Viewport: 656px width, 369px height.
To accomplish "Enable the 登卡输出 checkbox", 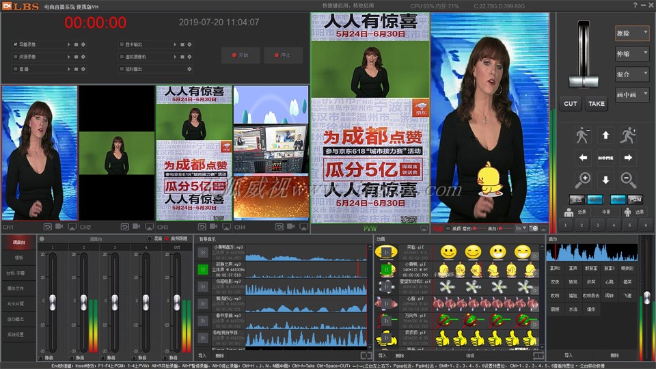I will tap(122, 44).
